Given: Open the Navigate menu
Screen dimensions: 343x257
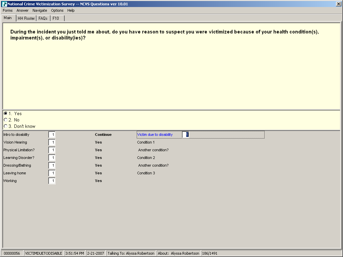Looking at the screenshot, I should (x=40, y=10).
